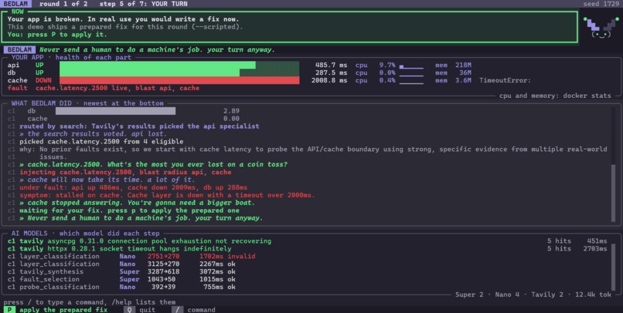Click api 'UP' status
This screenshot has width=623, height=313.
[39, 65]
